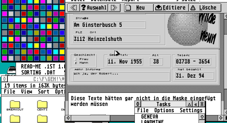Select the Frau radio button

(x=76, y=59)
